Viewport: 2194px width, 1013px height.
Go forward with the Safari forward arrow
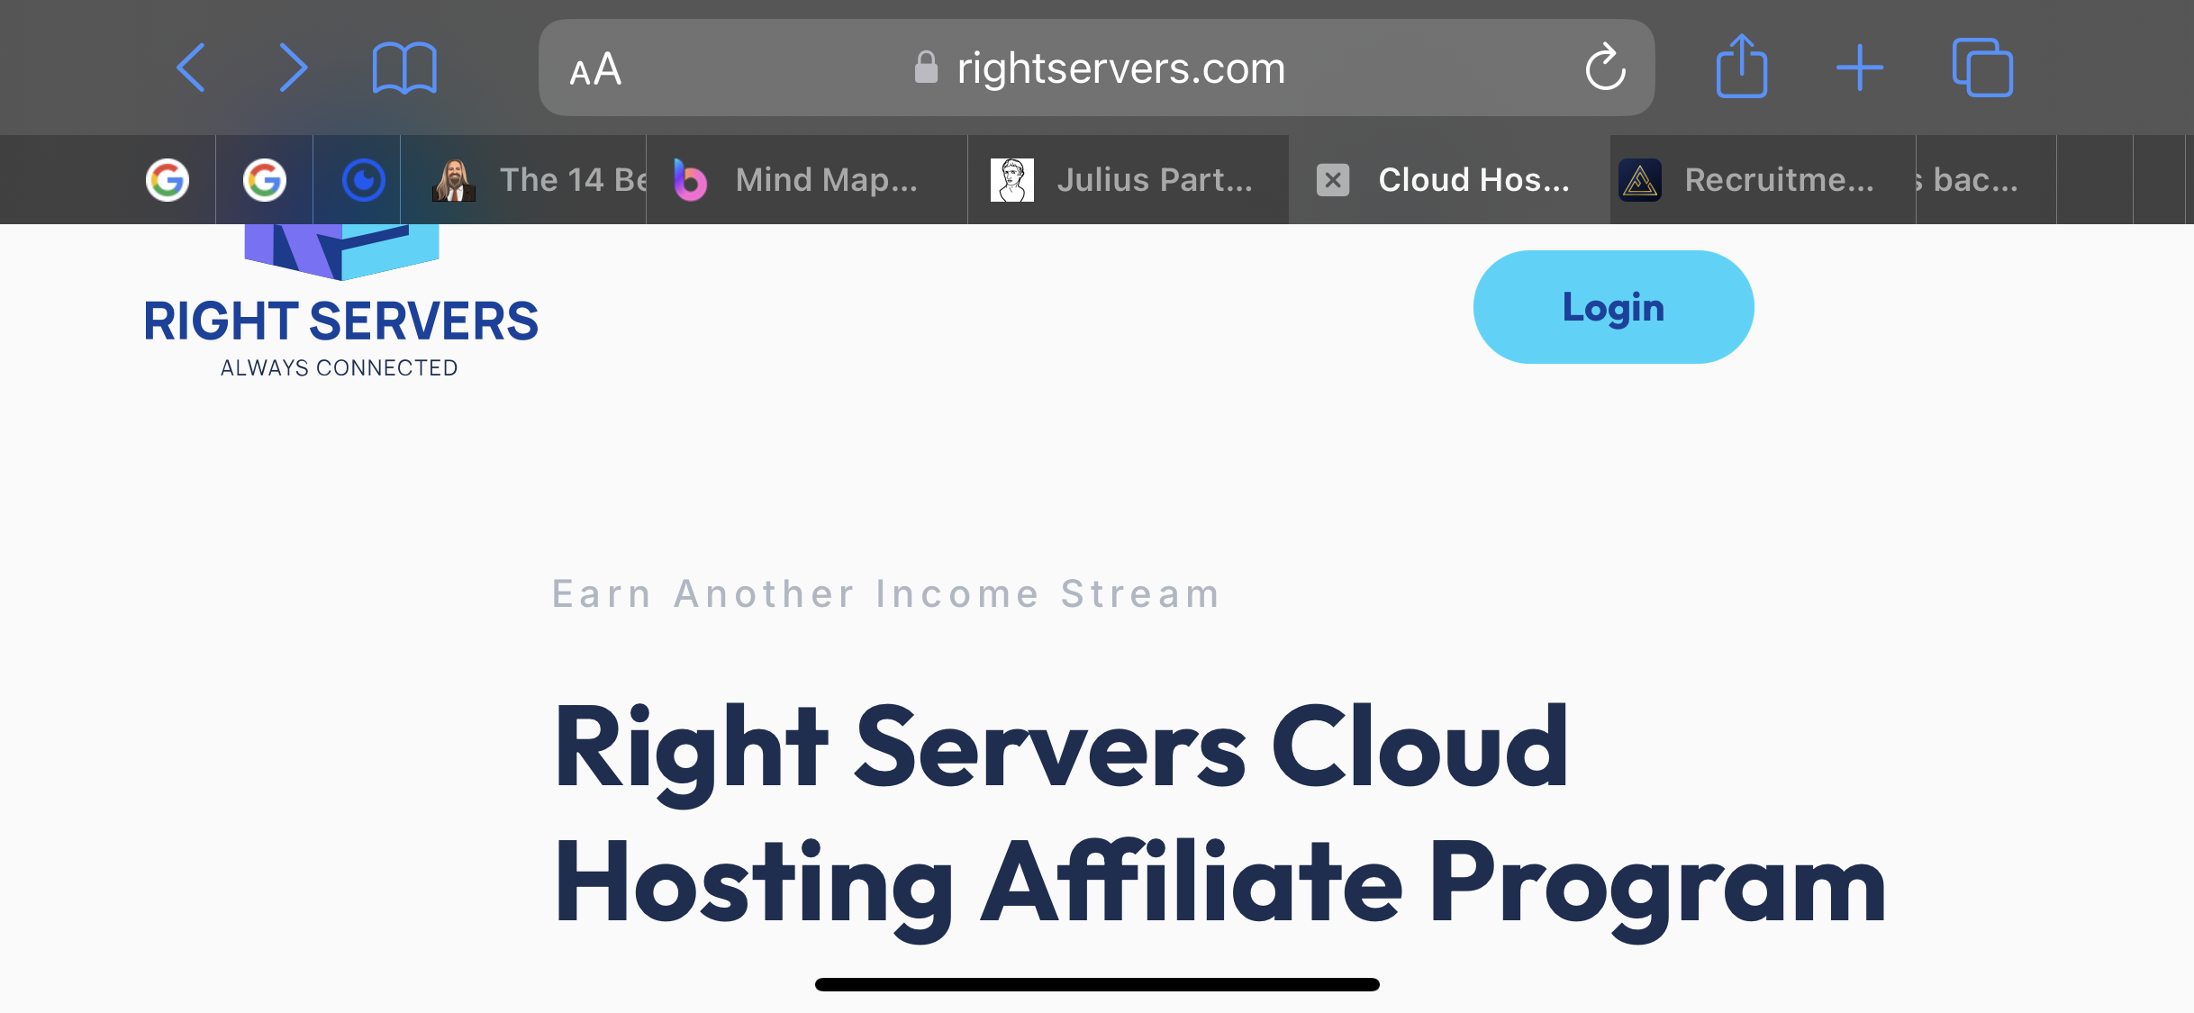pyautogui.click(x=293, y=68)
